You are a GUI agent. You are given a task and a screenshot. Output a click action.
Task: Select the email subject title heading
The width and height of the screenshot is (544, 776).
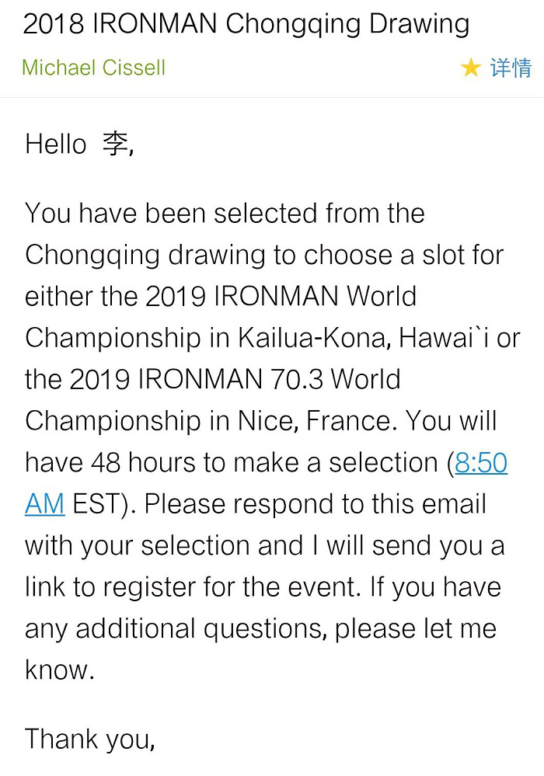246,25
